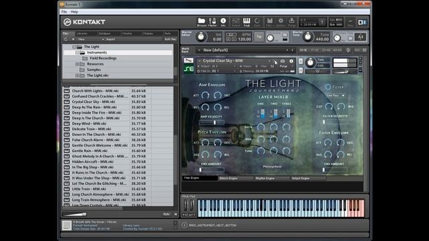
Task: Open the Quick-load icon
Action: [257, 22]
